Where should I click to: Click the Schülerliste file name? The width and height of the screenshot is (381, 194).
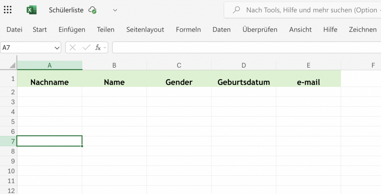66,10
